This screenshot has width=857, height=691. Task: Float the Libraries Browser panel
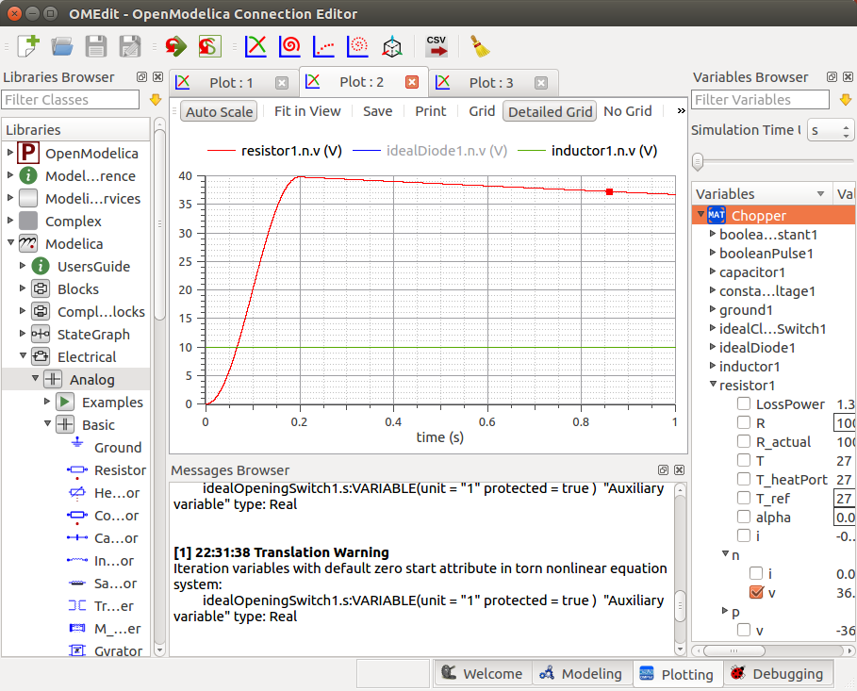141,77
